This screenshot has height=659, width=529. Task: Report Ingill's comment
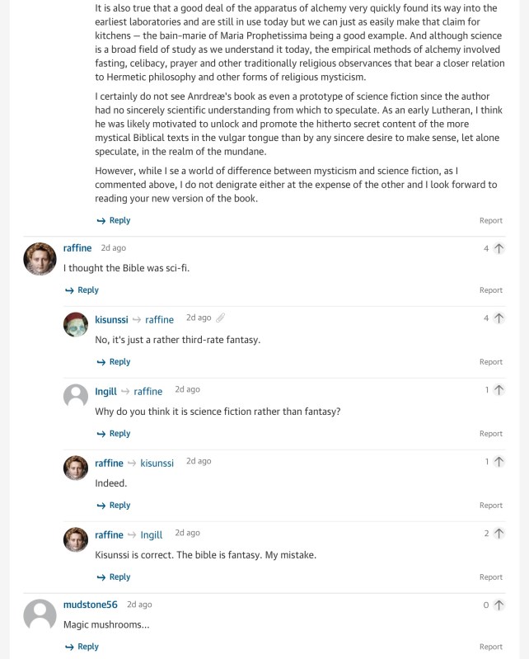tap(490, 434)
